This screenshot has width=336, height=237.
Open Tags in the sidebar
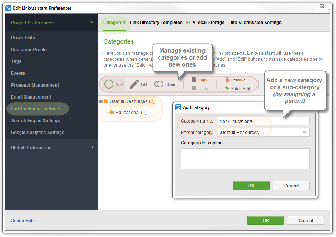(16, 61)
